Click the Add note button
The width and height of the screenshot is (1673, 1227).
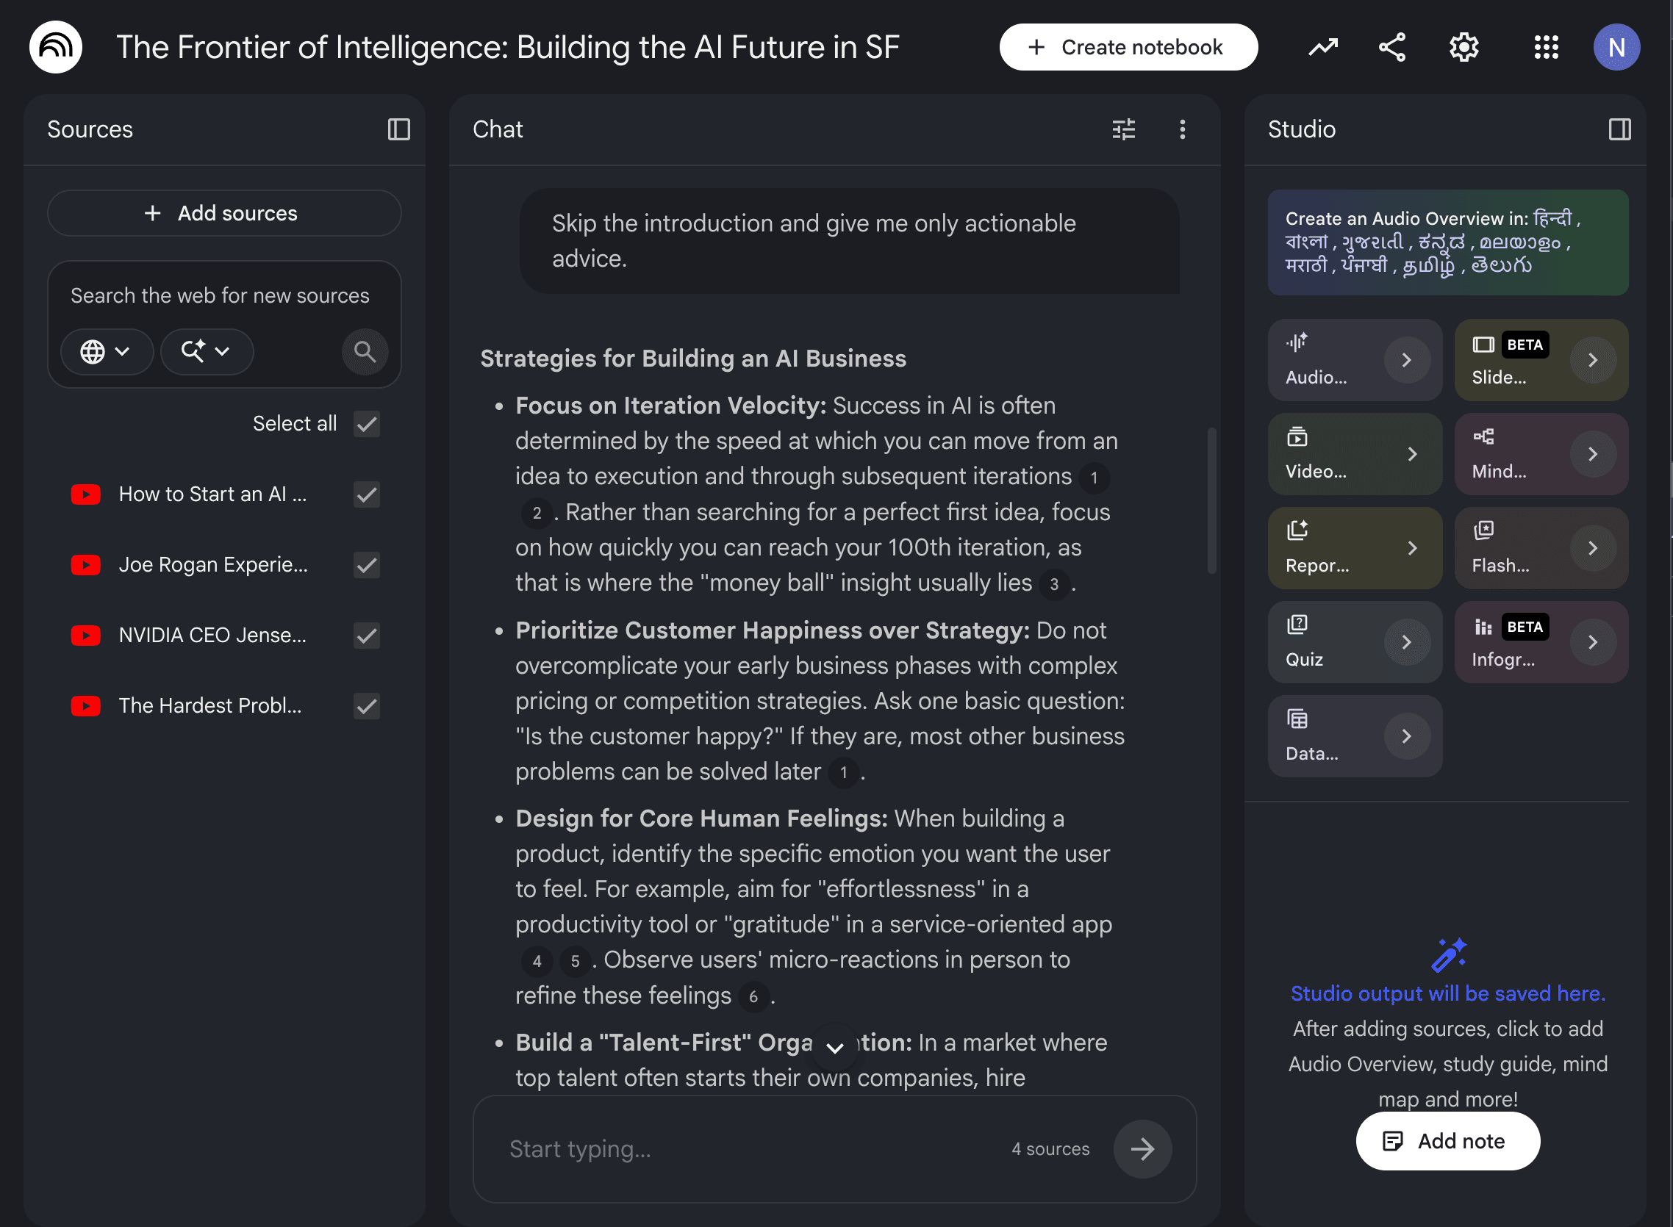tap(1447, 1141)
